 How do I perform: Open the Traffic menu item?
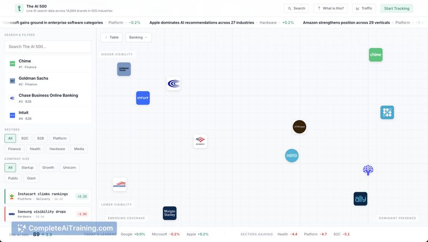pyautogui.click(x=364, y=9)
